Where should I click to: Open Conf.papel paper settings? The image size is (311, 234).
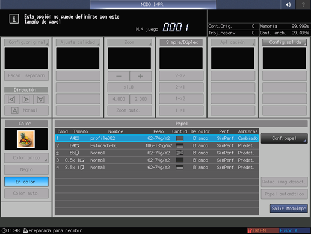(284, 138)
